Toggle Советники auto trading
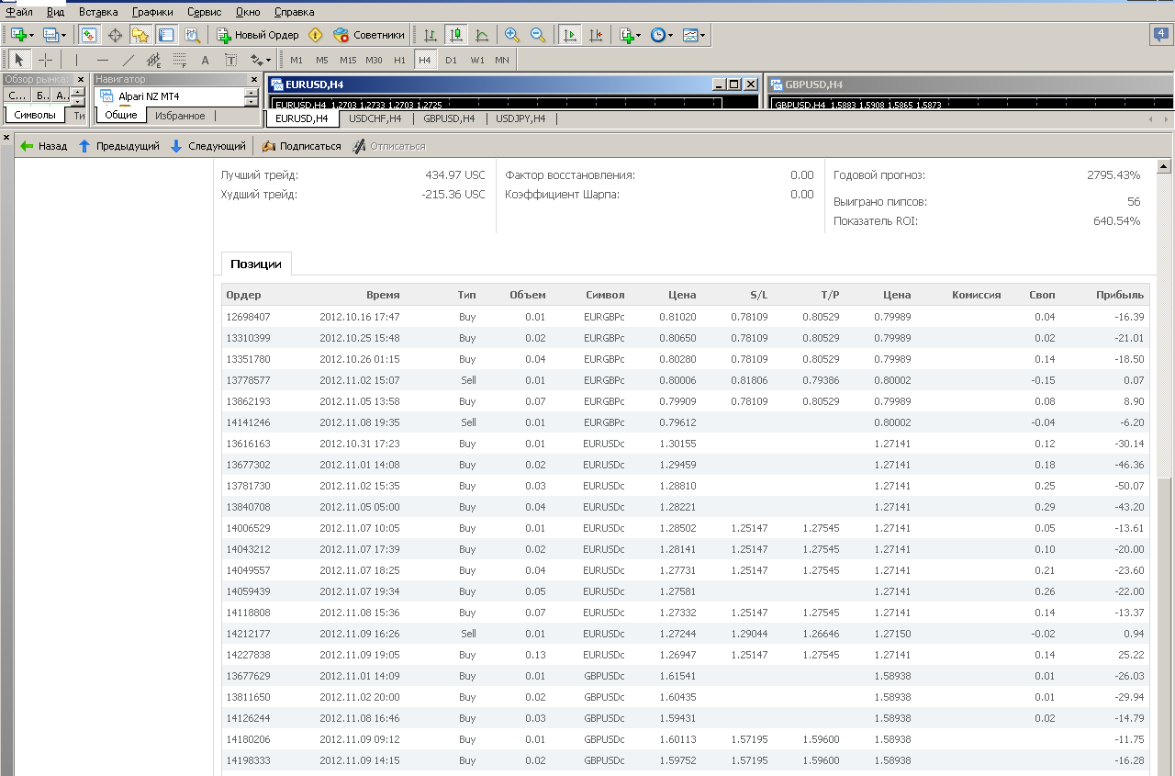1175x776 pixels. (369, 35)
